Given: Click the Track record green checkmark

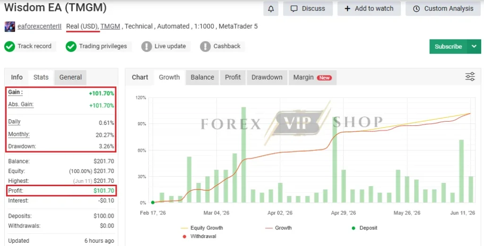Looking at the screenshot, I should tap(9, 47).
